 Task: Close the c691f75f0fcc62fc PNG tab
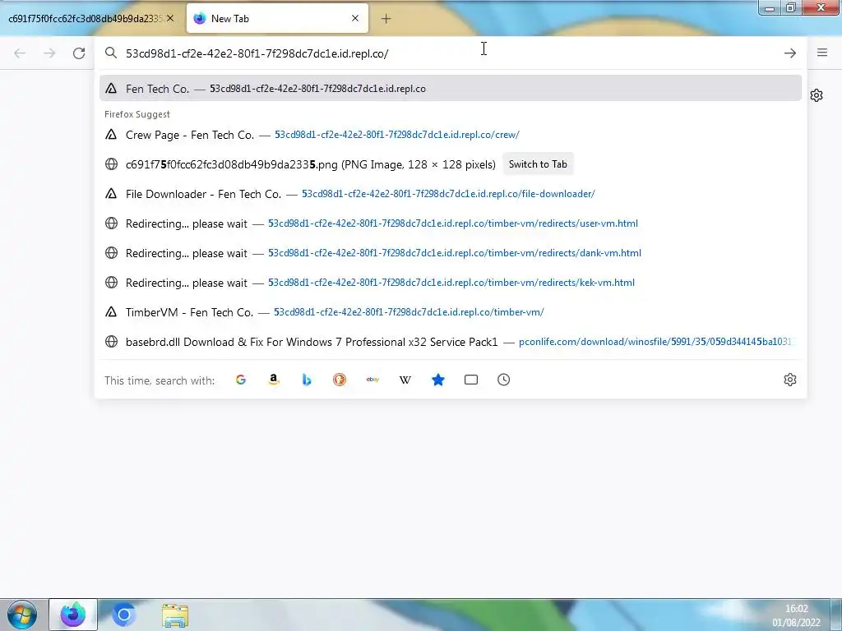click(170, 18)
